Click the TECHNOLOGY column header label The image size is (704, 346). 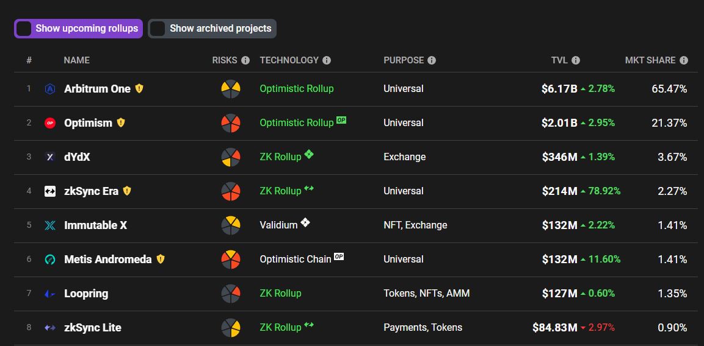point(289,60)
